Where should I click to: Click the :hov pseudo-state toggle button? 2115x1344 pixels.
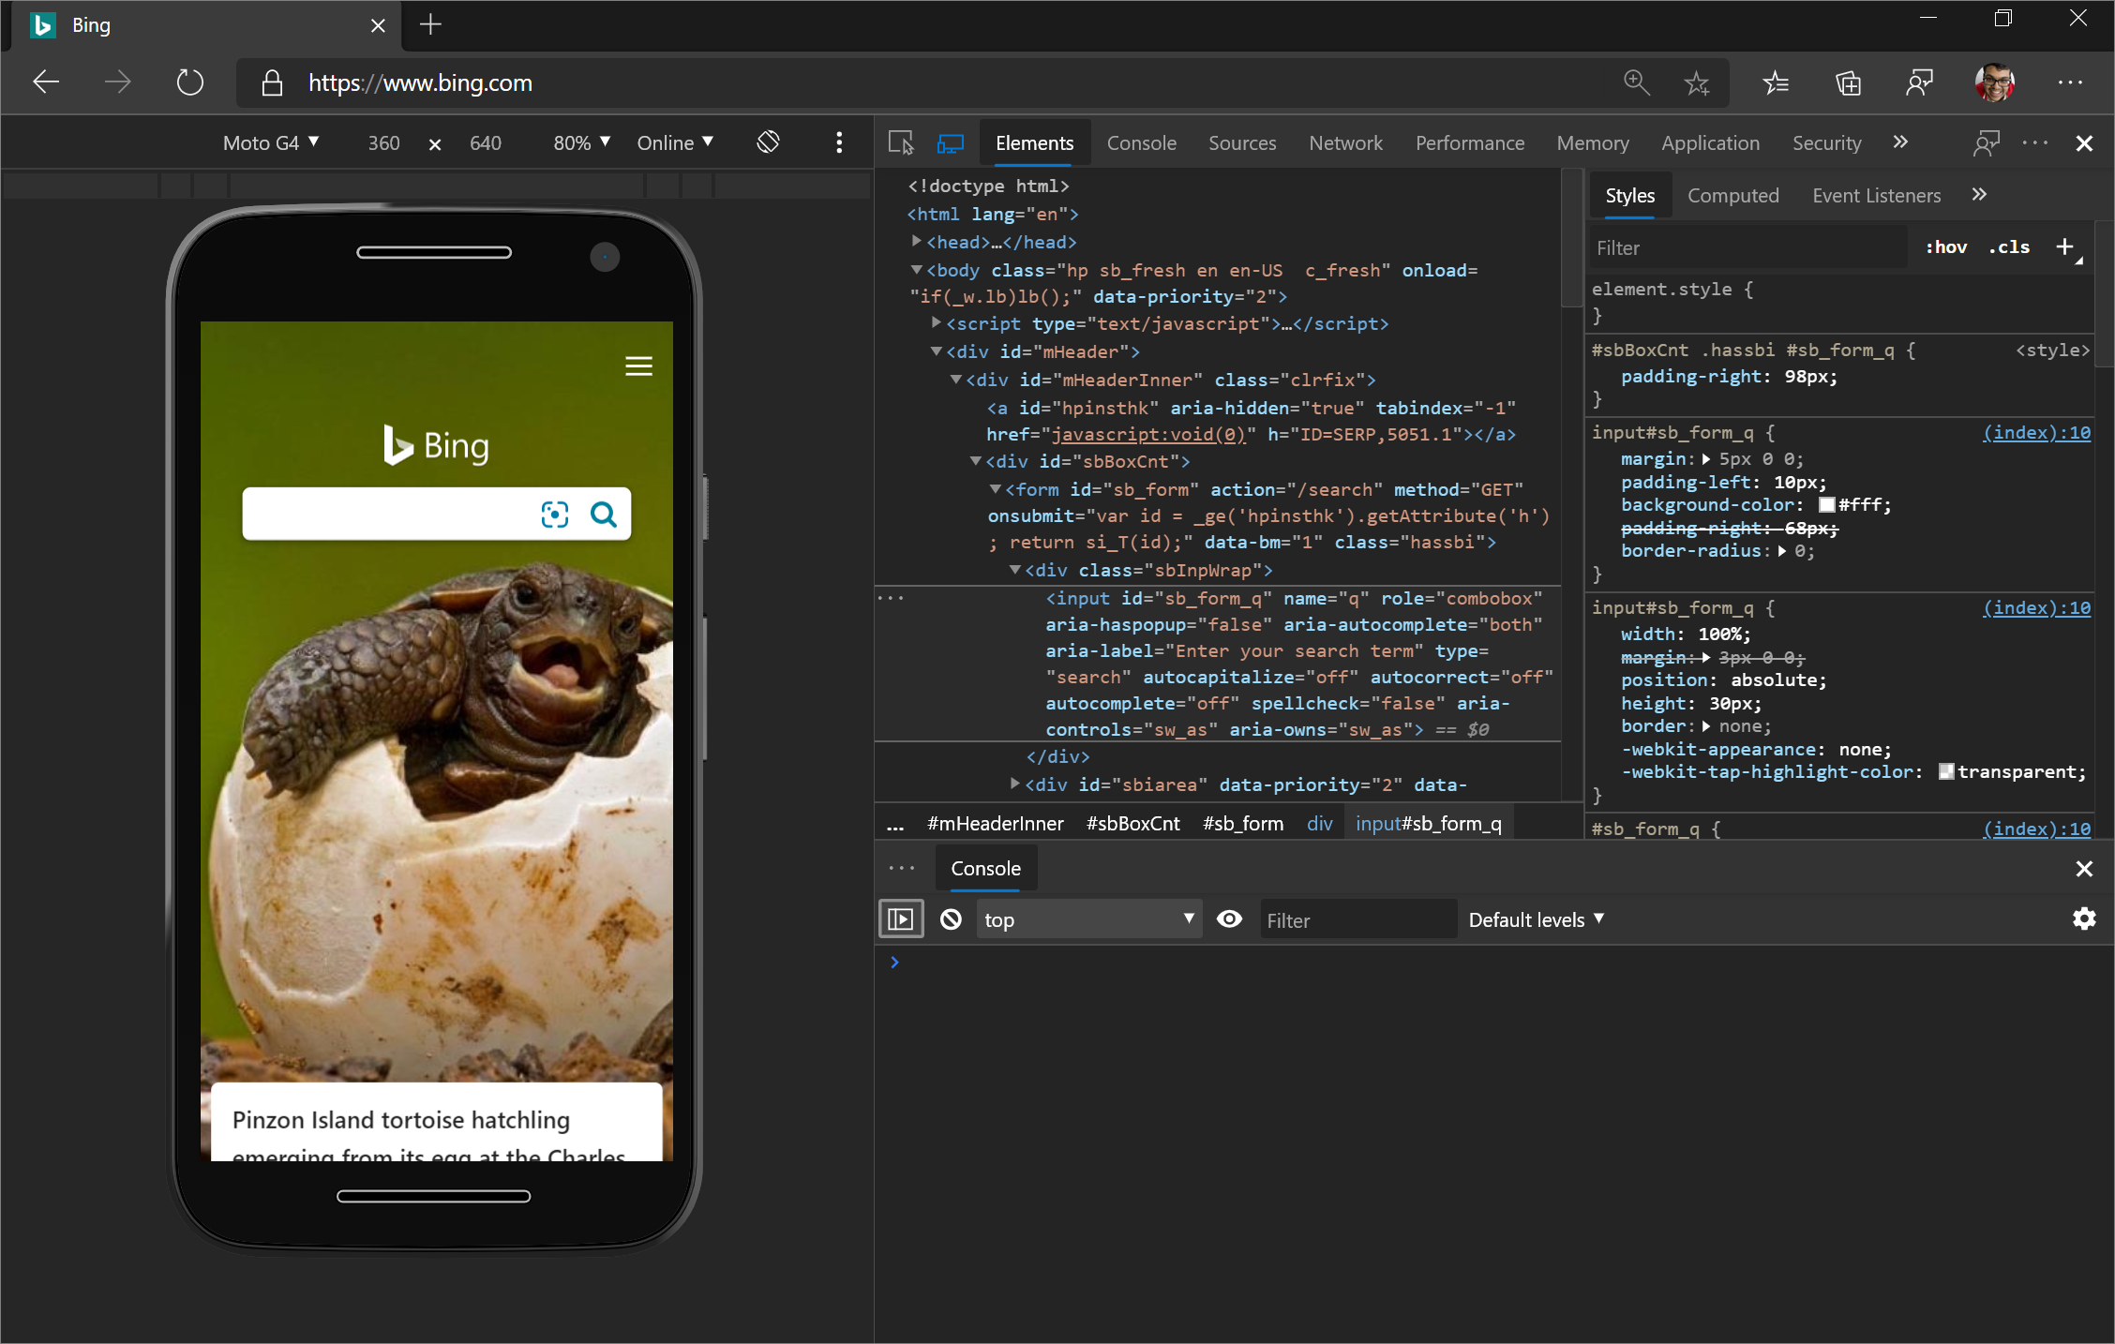coord(1945,248)
